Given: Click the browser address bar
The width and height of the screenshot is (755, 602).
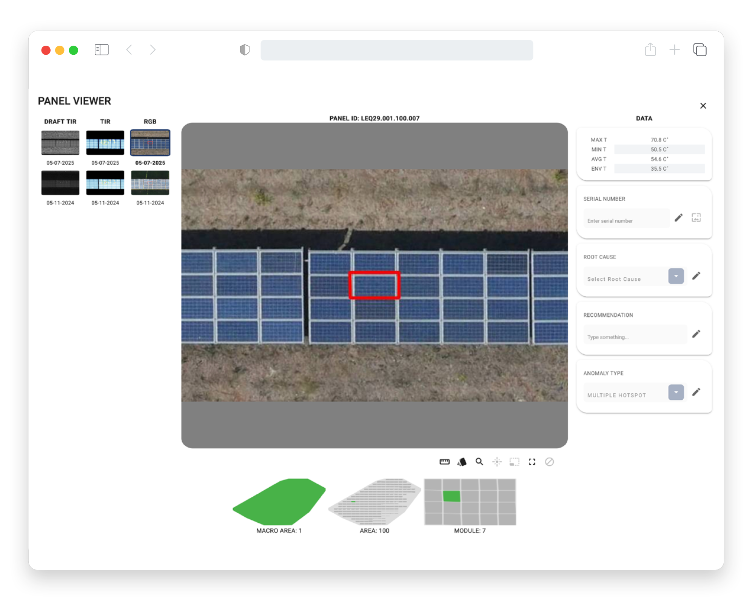Looking at the screenshot, I should pyautogui.click(x=397, y=50).
